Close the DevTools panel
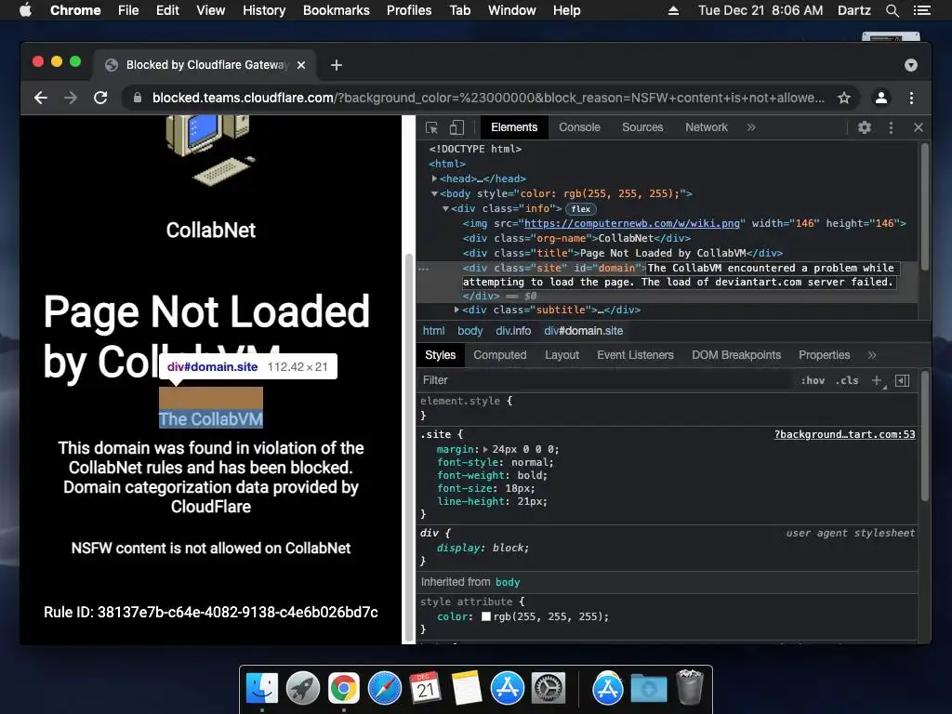952x714 pixels. (918, 127)
